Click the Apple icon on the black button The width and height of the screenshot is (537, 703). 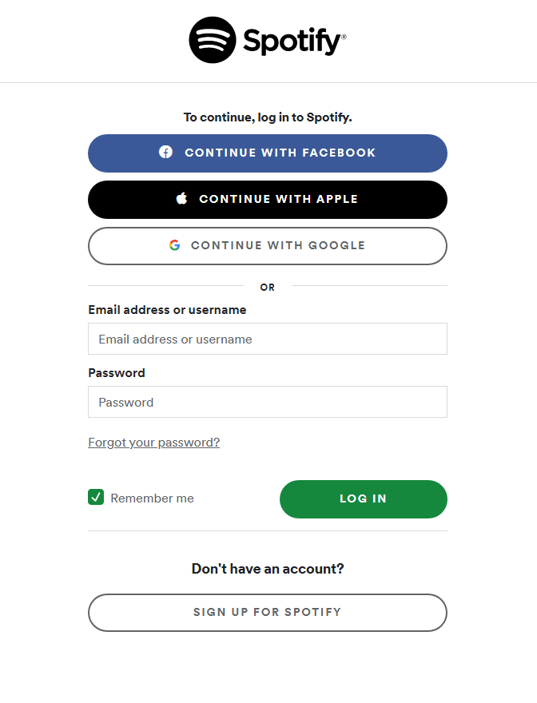[x=180, y=199]
